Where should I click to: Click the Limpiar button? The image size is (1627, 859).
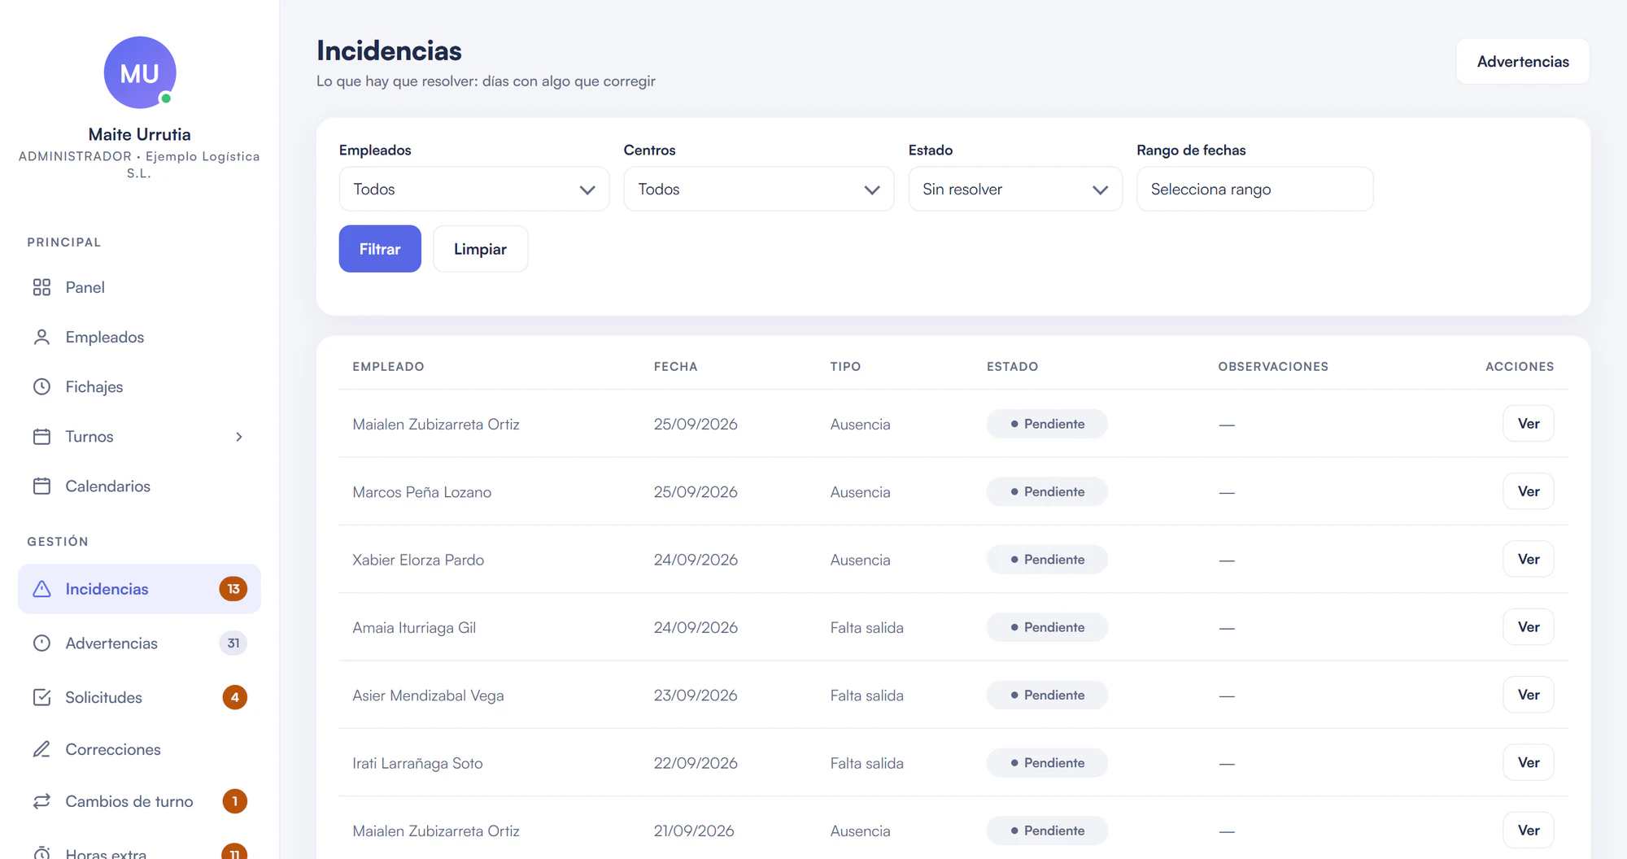coord(480,249)
